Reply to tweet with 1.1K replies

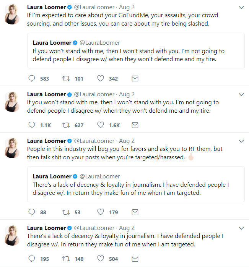point(32,125)
